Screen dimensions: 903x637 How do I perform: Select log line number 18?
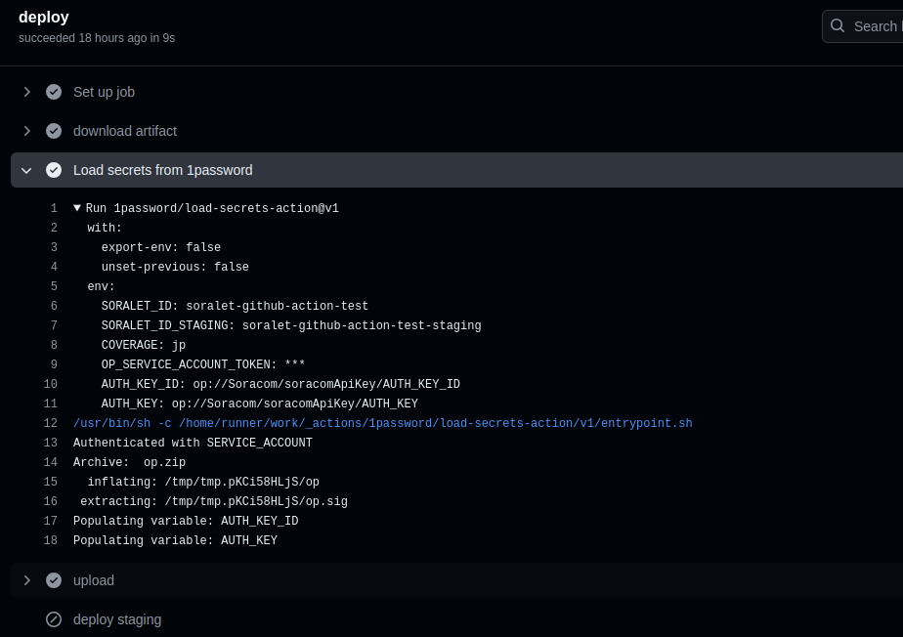pyautogui.click(x=50, y=540)
